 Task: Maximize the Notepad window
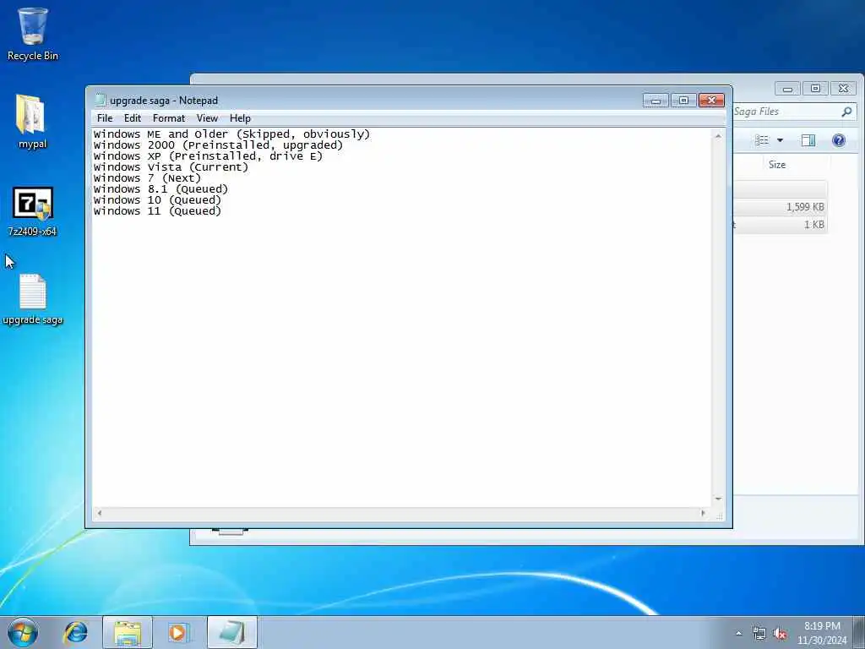point(683,100)
